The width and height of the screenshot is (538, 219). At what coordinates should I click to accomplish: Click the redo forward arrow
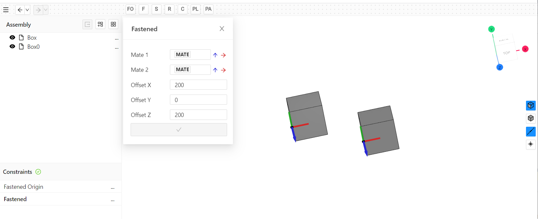click(x=38, y=10)
